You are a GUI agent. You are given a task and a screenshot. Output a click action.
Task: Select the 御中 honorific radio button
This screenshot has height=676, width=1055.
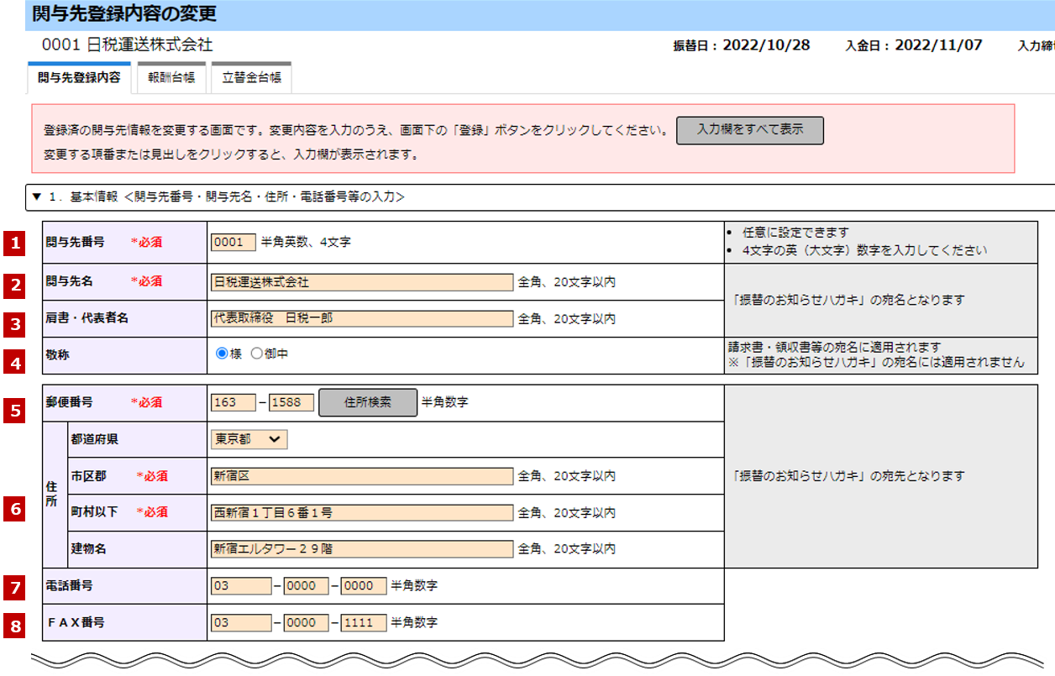tap(257, 354)
